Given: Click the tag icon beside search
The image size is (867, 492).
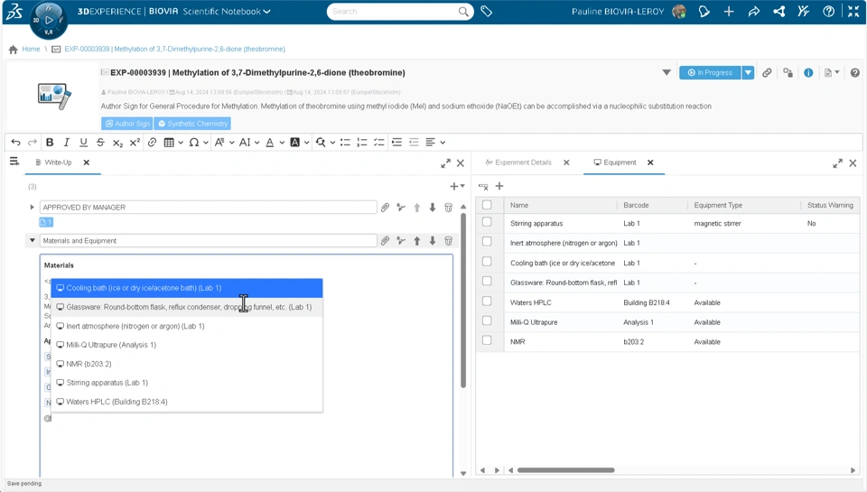Looking at the screenshot, I should pyautogui.click(x=487, y=11).
